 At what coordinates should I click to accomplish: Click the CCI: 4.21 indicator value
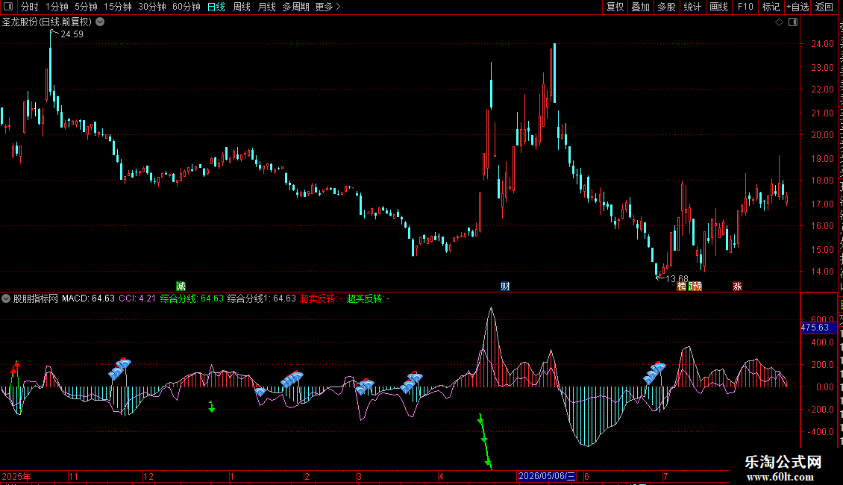point(137,298)
